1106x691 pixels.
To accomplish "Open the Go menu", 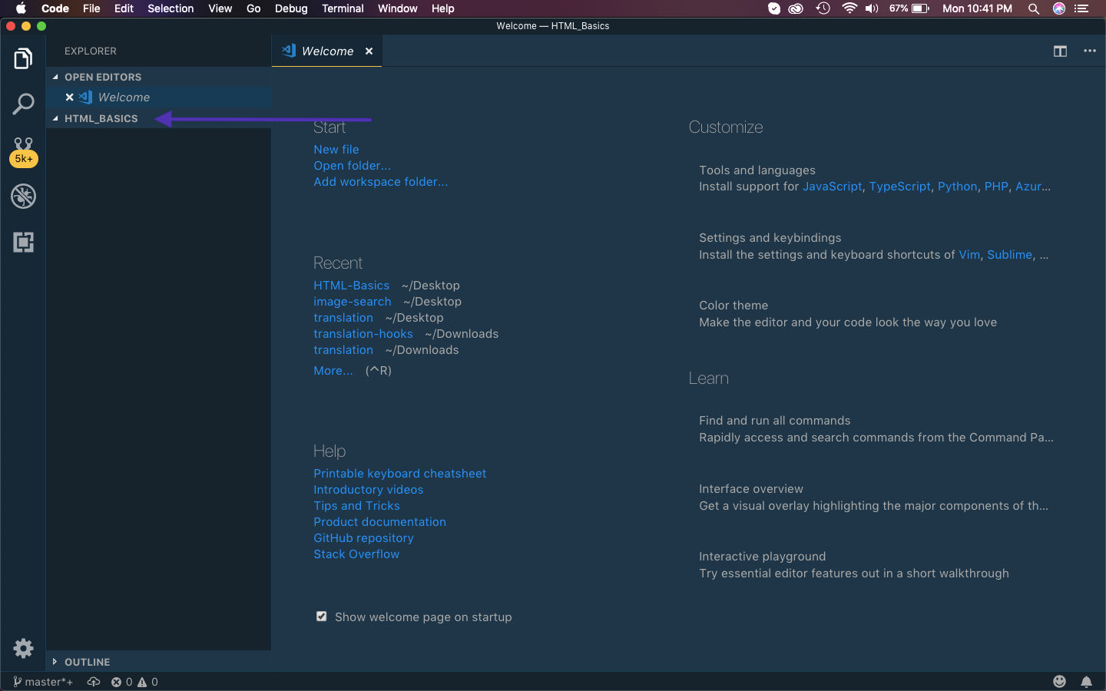I will click(253, 8).
